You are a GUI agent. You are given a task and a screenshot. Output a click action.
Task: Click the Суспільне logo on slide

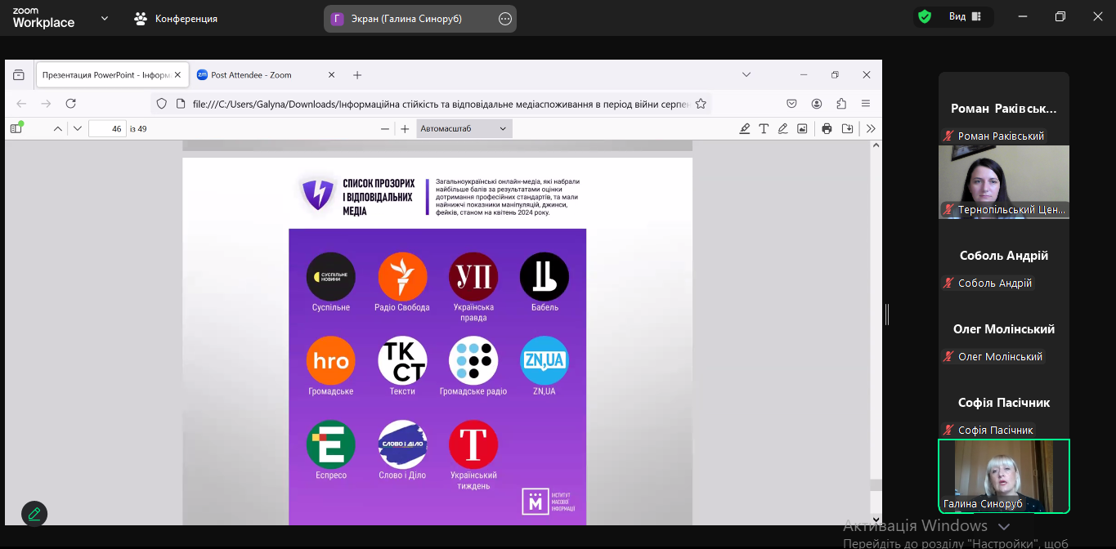331,276
